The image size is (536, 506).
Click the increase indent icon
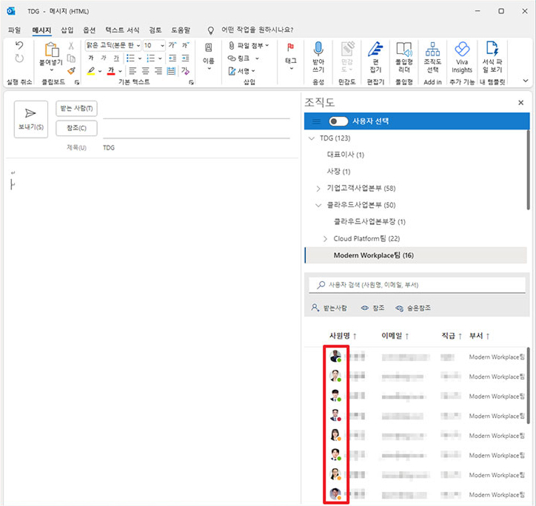click(x=185, y=58)
